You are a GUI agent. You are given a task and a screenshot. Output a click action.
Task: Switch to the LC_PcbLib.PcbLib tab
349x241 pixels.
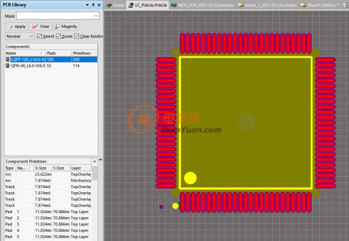coord(148,5)
